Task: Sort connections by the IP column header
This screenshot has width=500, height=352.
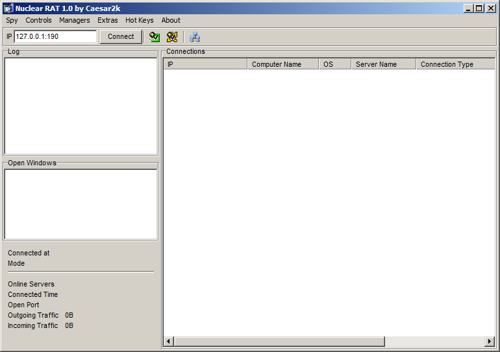Action: pyautogui.click(x=205, y=64)
